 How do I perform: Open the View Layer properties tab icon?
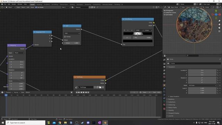click(164, 70)
